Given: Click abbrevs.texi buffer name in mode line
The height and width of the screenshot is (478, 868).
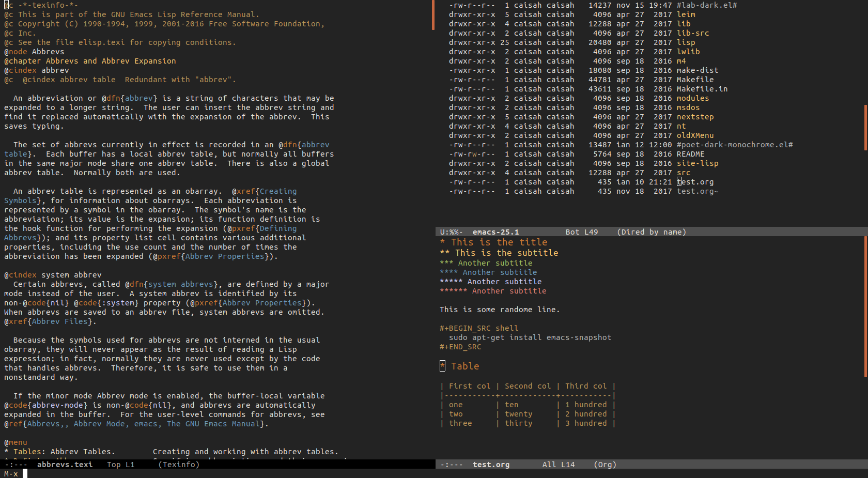Looking at the screenshot, I should pyautogui.click(x=65, y=465).
